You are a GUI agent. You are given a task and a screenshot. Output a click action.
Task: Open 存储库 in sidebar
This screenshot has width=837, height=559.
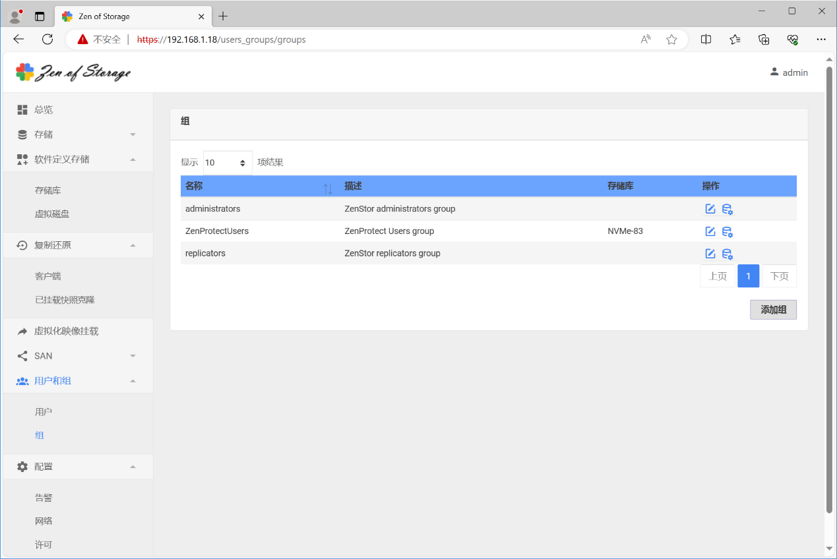48,191
